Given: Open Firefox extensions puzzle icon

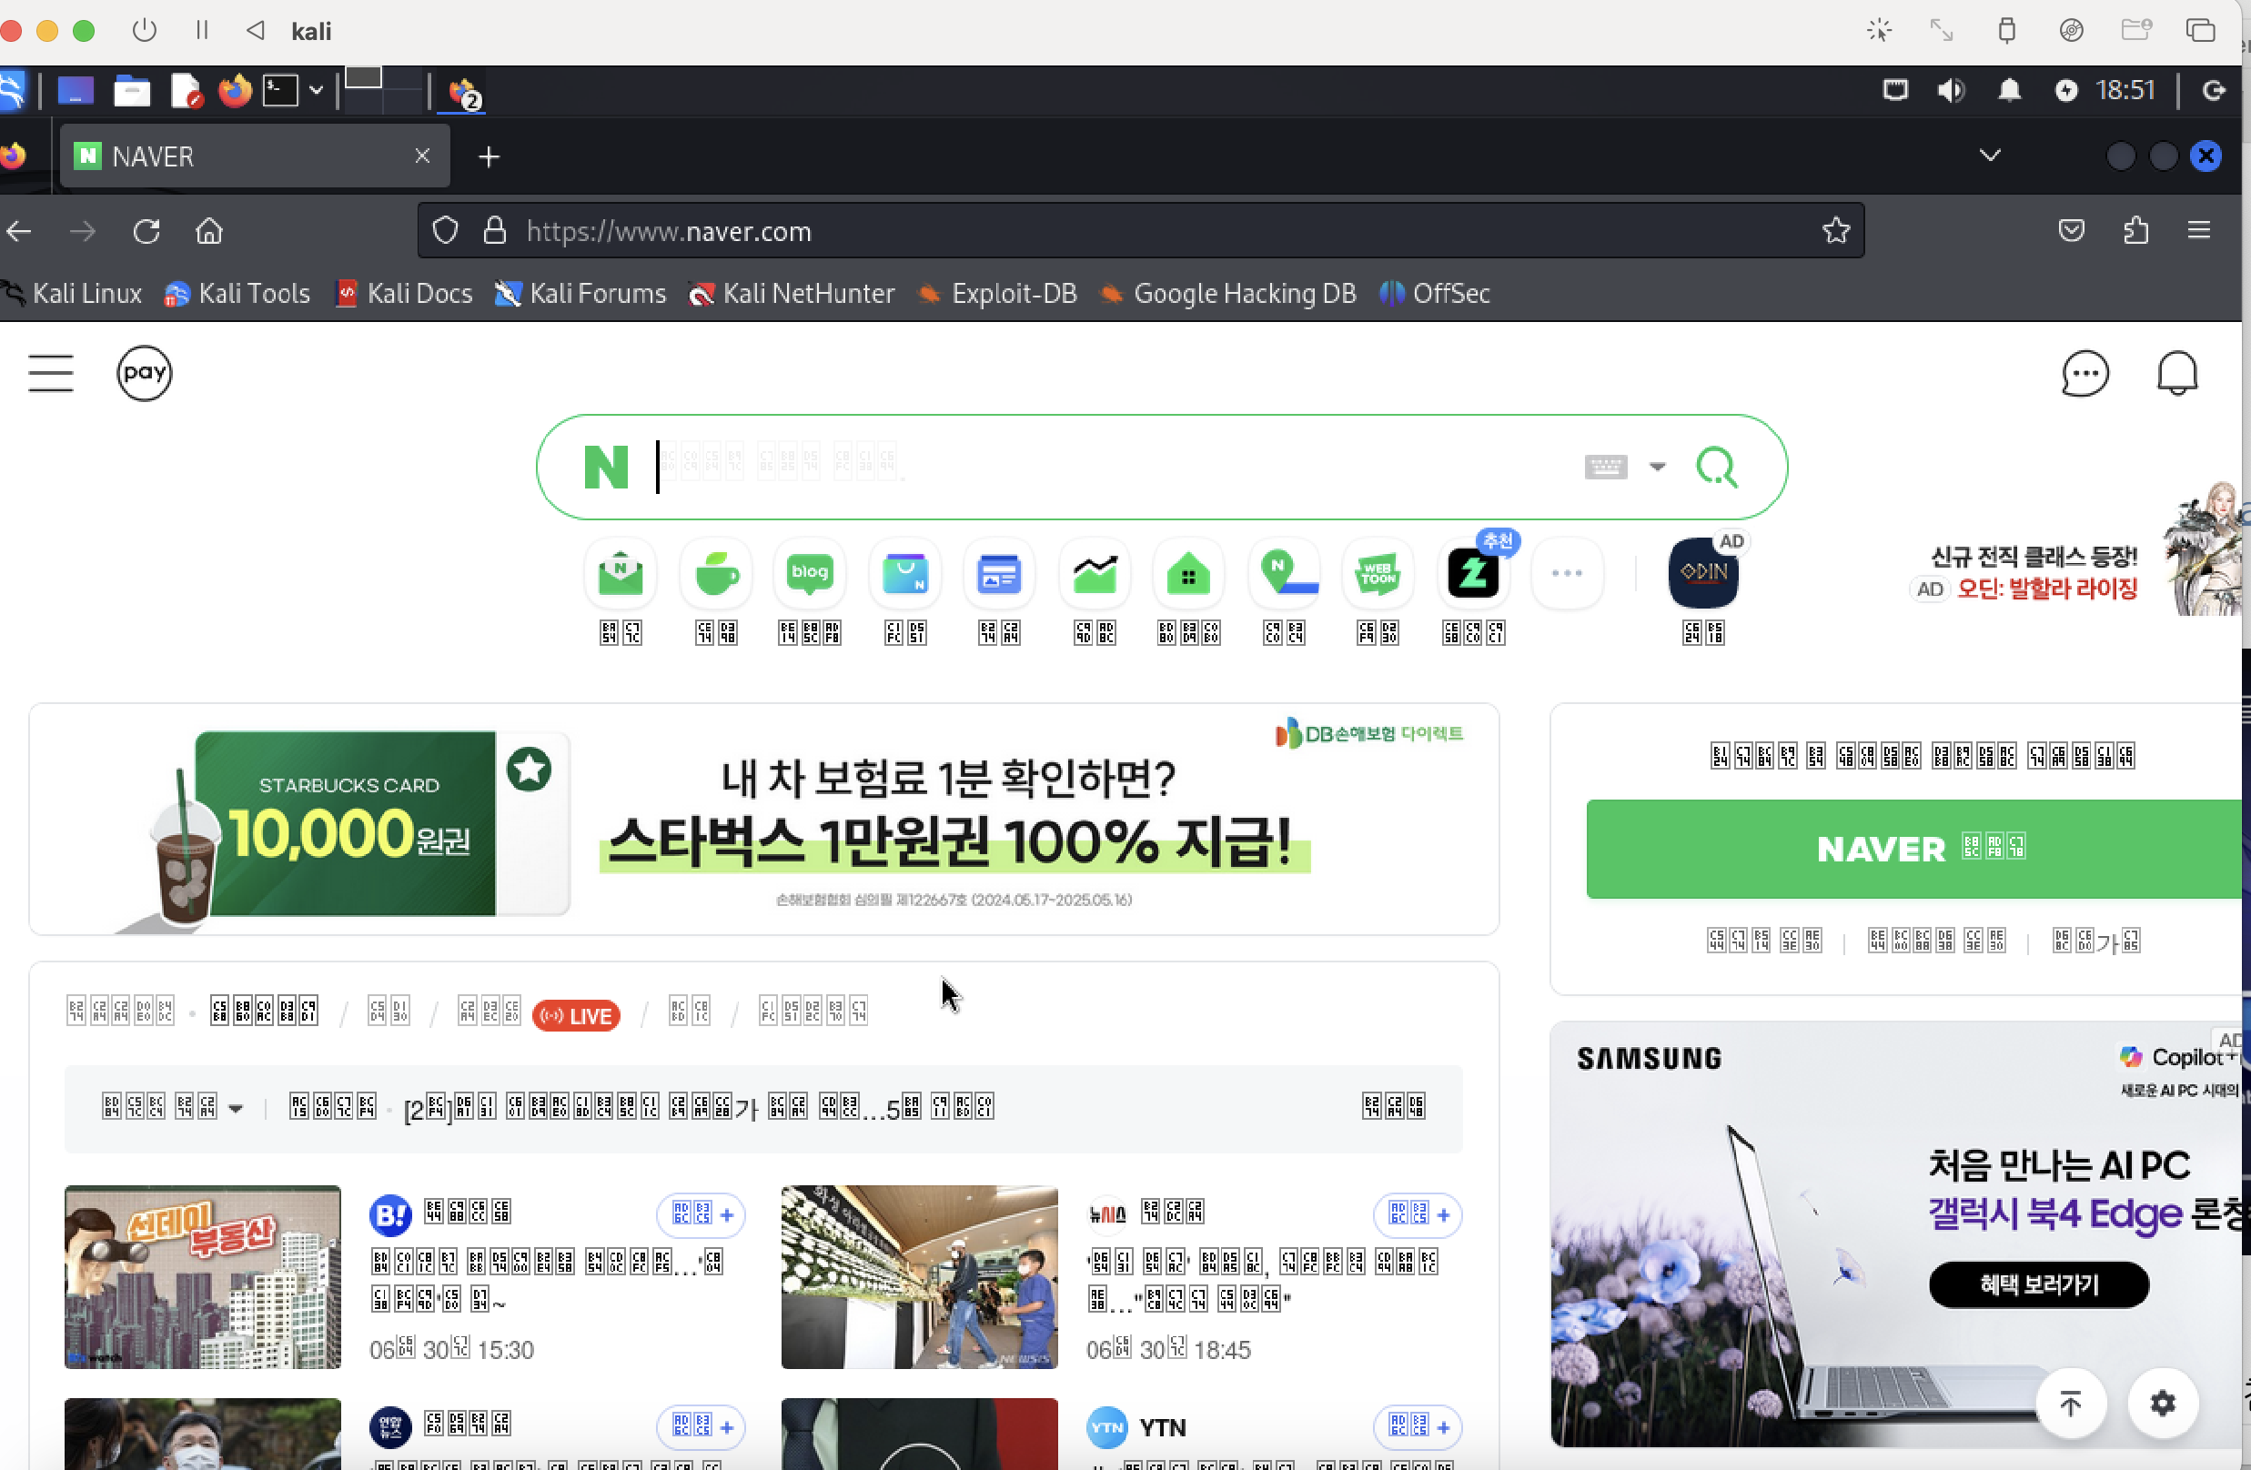Looking at the screenshot, I should point(2136,231).
